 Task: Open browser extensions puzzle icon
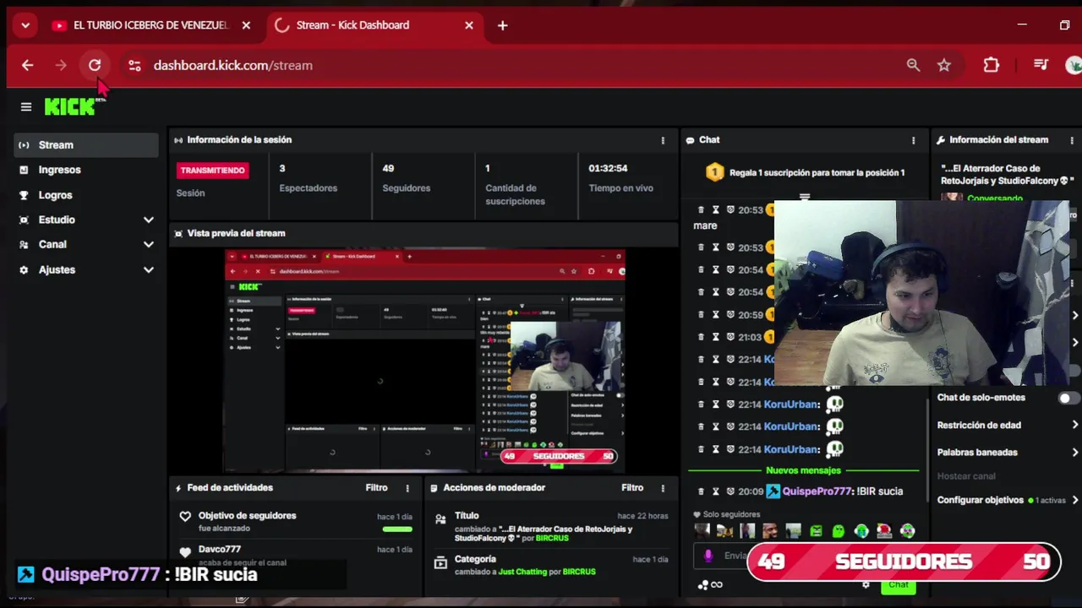point(992,65)
